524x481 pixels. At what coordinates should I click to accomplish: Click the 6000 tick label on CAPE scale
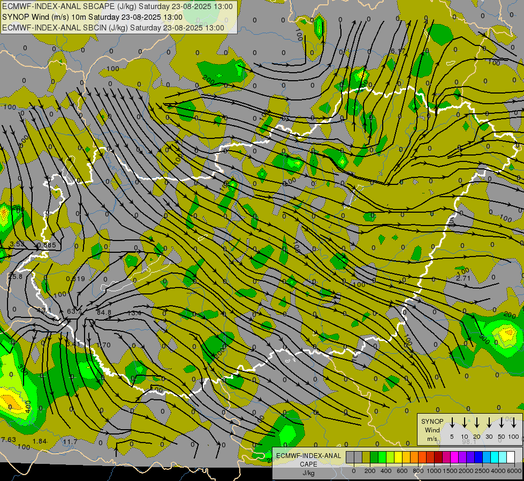point(515,471)
